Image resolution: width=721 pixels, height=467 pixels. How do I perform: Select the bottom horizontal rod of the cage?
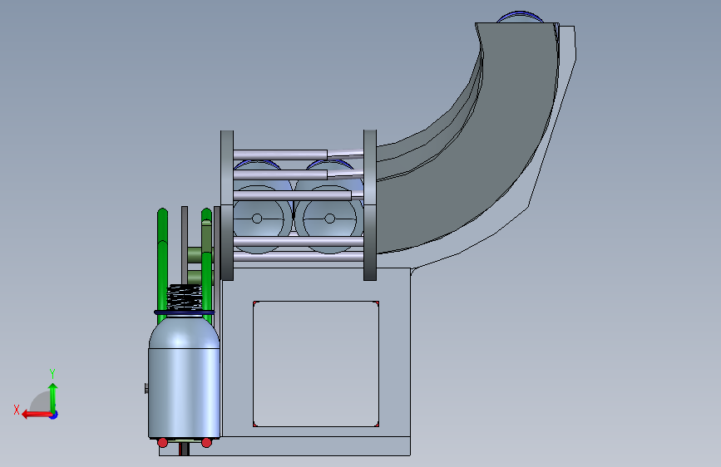299,257
